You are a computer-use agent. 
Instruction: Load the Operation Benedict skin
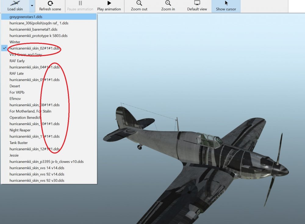(49, 117)
